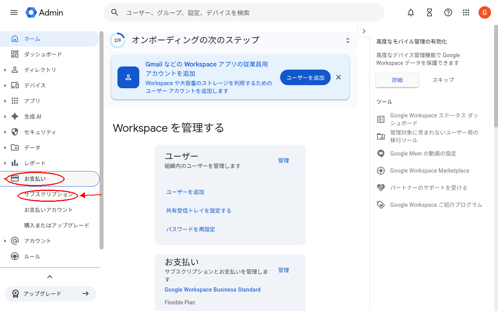This screenshot has width=498, height=311.
Task: Open the Google apps grid icon
Action: 466,12
